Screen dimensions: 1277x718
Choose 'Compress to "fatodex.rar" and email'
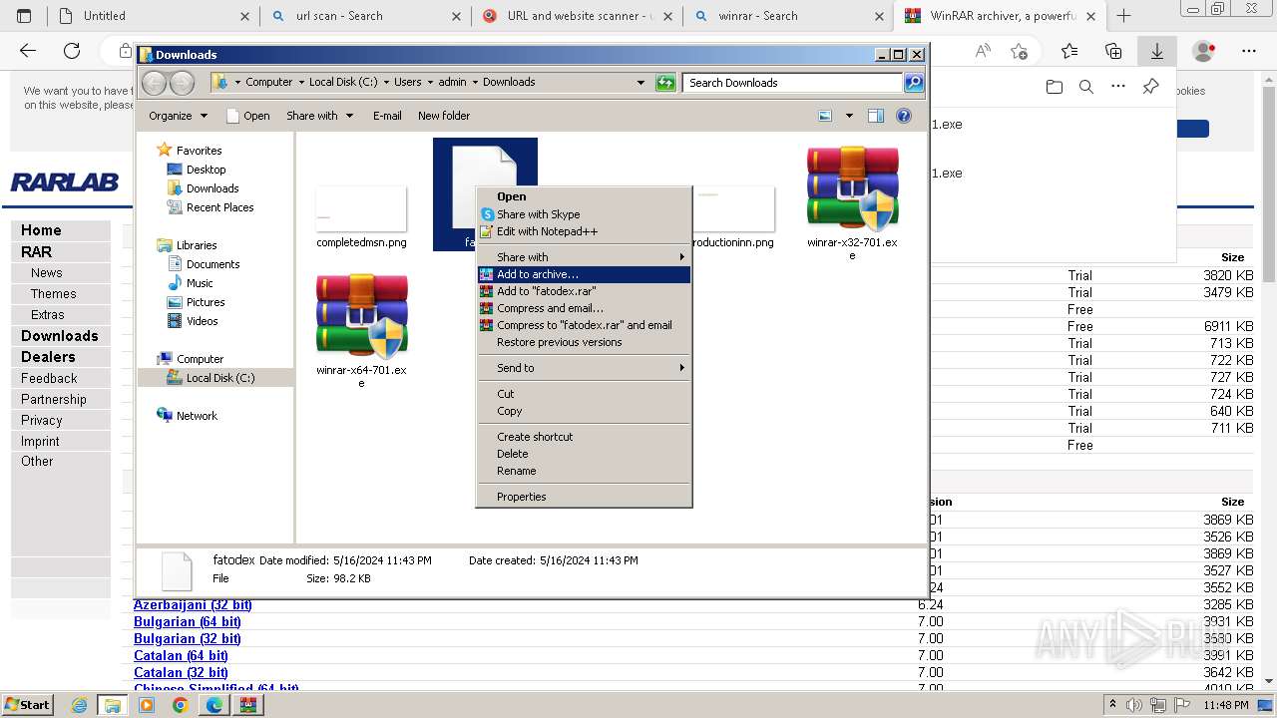[584, 325]
